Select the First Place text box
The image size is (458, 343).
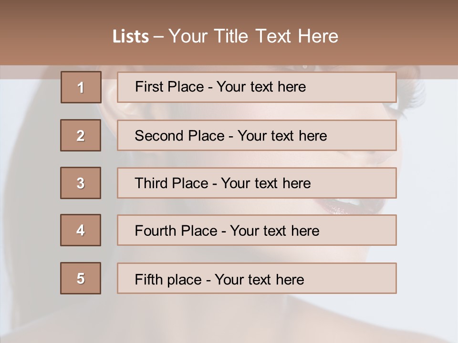[x=257, y=87]
